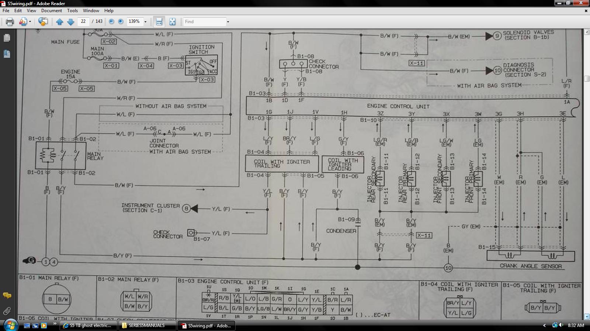Toggle fit one full page icon
Viewport: 590px width, 331px height.
point(172,22)
